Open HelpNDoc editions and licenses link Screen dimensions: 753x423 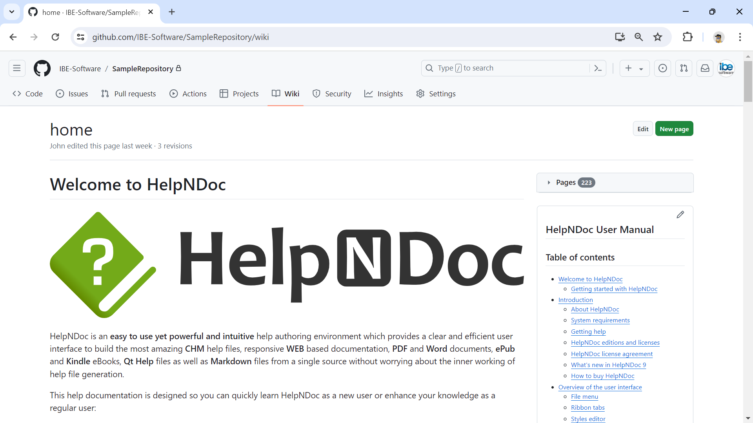[x=615, y=342]
